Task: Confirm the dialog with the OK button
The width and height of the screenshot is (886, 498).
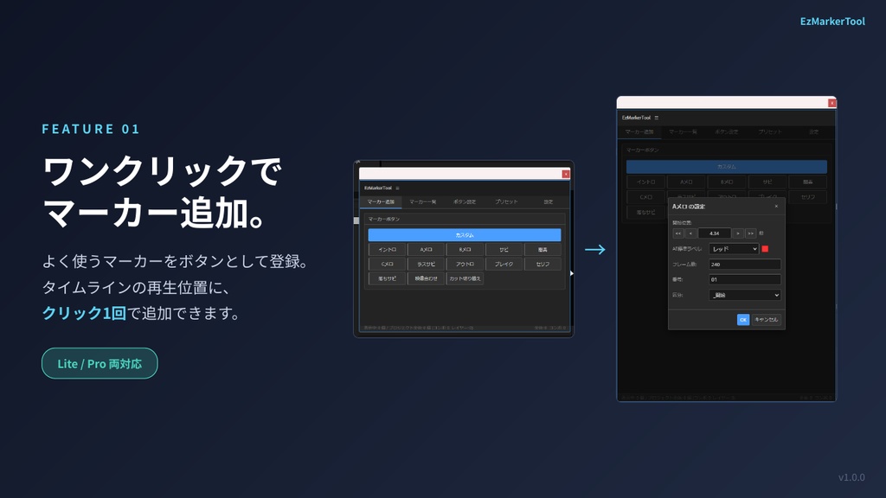Action: tap(742, 318)
